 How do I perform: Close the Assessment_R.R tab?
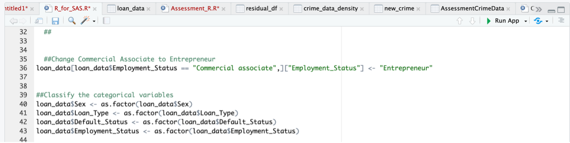pos(224,9)
